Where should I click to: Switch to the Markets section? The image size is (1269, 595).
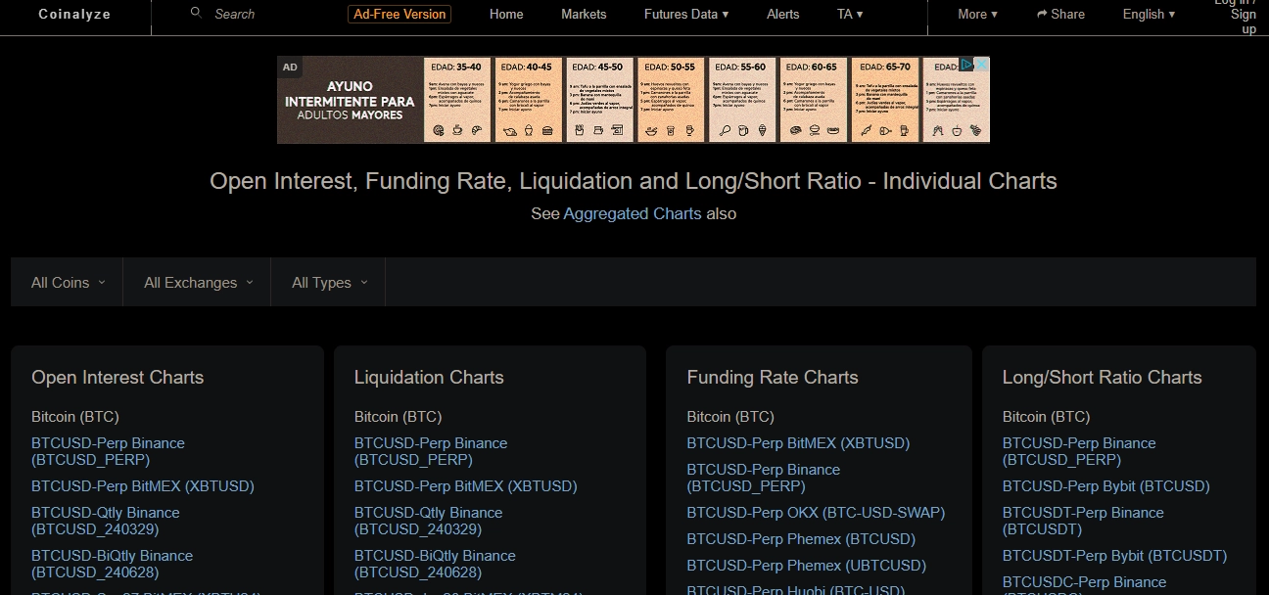(584, 14)
